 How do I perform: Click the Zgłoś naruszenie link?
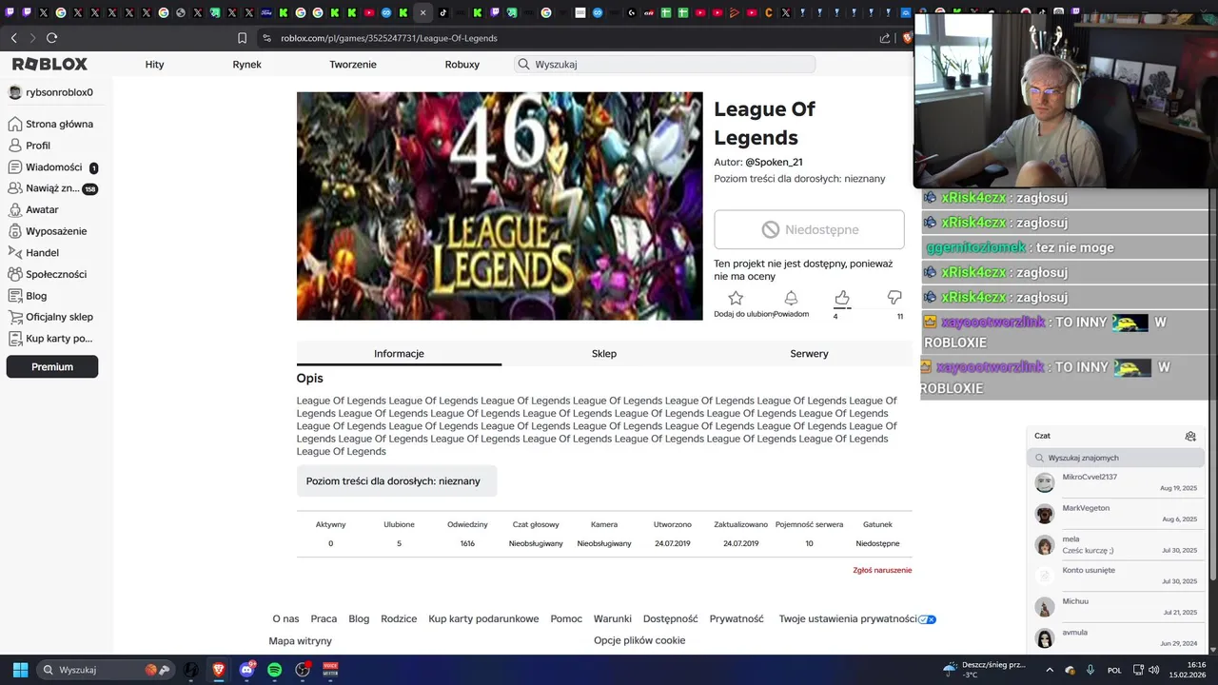click(x=882, y=570)
